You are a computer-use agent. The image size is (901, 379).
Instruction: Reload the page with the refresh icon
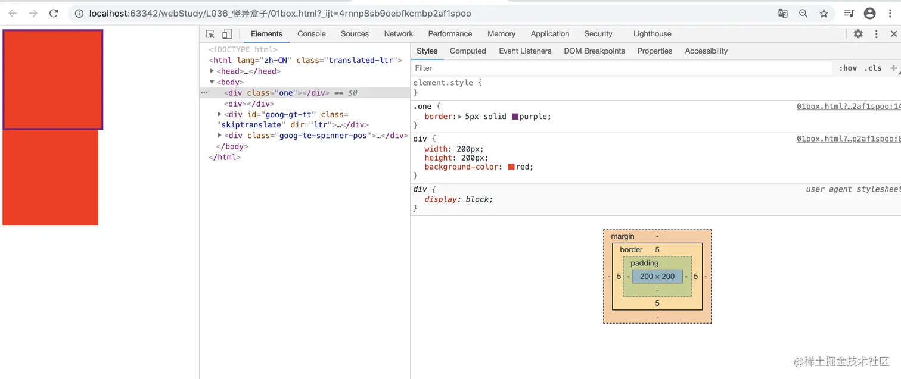54,13
